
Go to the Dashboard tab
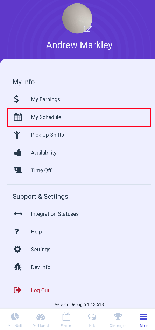click(x=41, y=320)
